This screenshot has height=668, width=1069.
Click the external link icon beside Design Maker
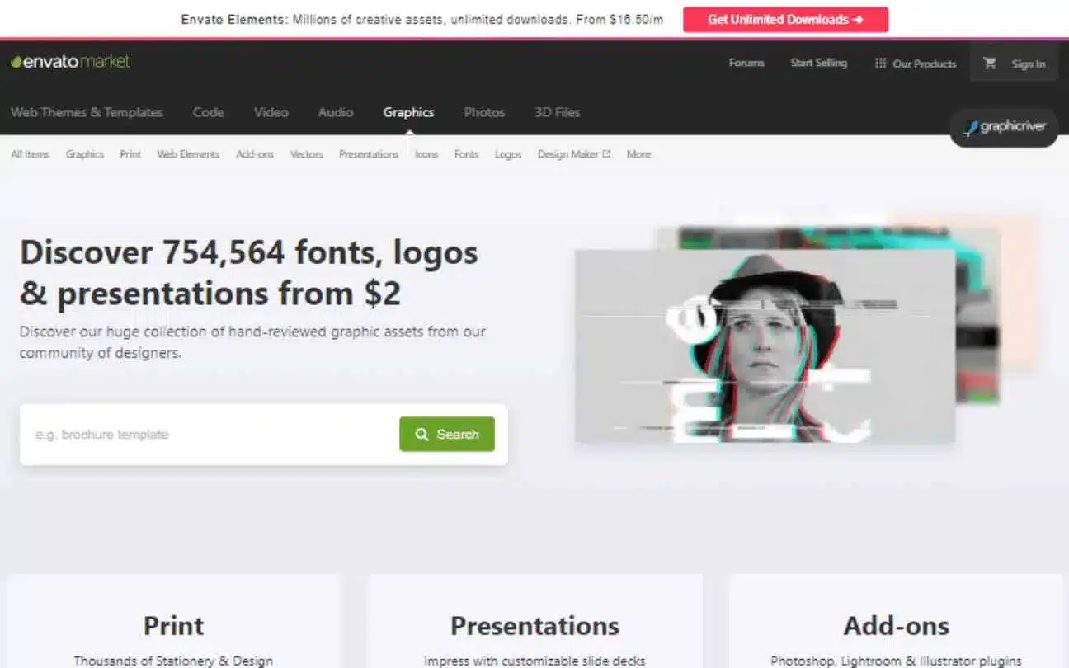(606, 154)
